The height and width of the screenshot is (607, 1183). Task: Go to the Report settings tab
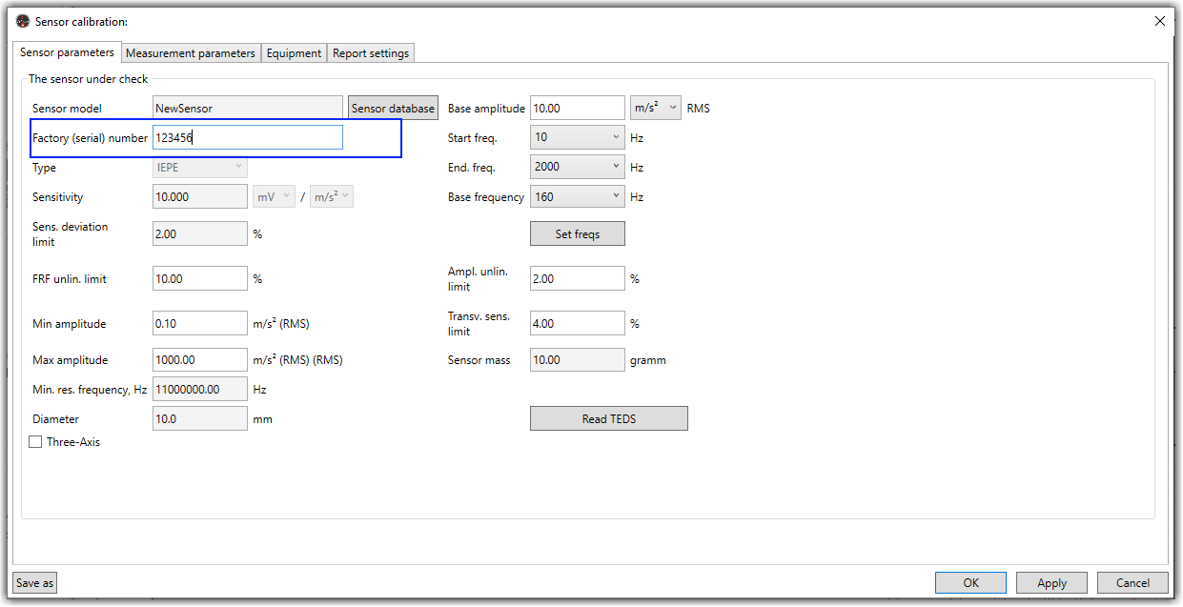tap(371, 53)
